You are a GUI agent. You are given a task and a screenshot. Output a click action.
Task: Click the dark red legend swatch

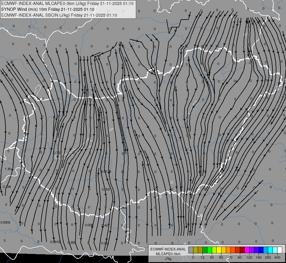242,250
